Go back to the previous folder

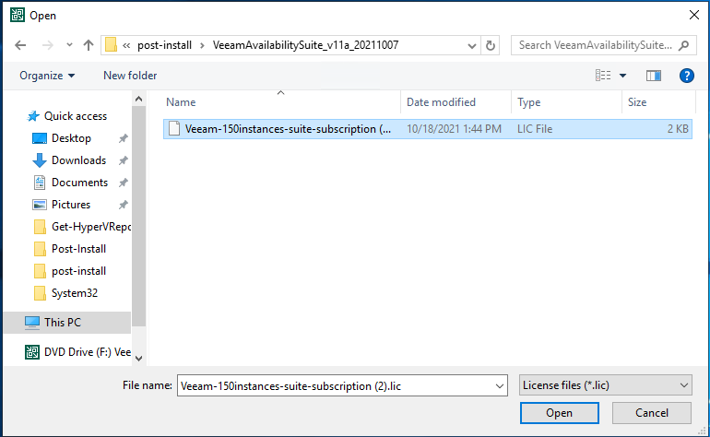coord(20,45)
